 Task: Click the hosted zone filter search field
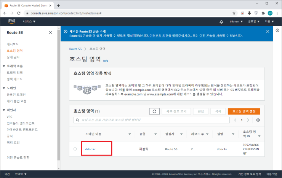pyautogui.click(x=151, y=120)
